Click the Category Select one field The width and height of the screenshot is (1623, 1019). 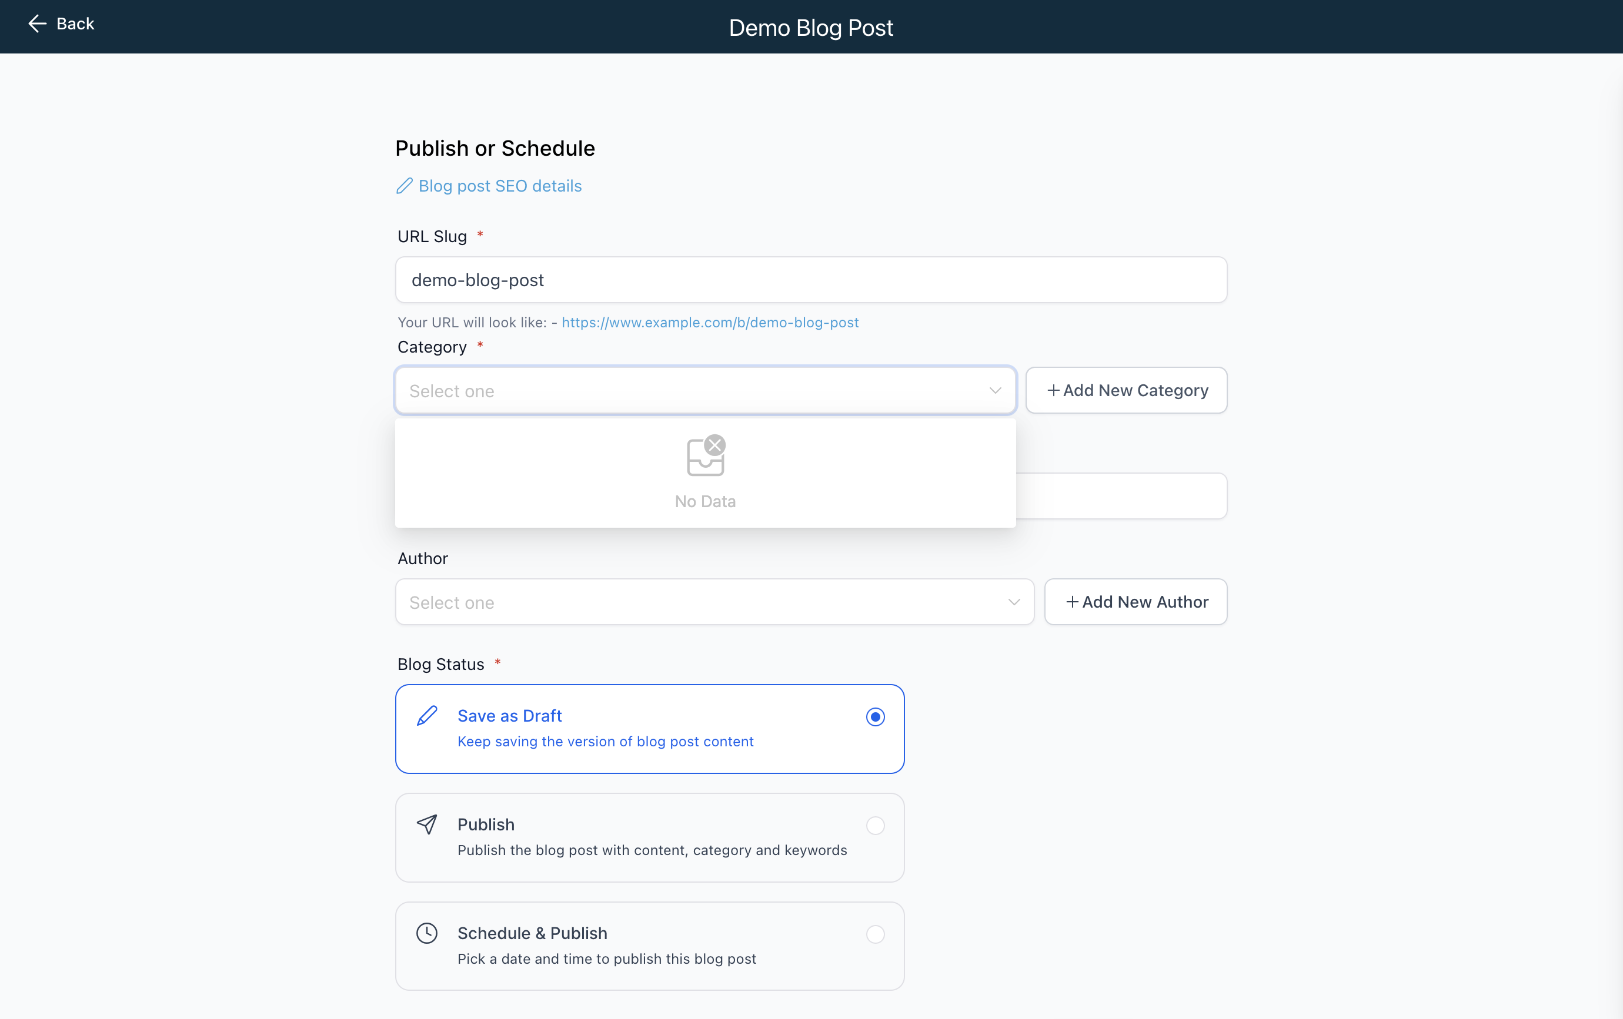click(x=706, y=391)
